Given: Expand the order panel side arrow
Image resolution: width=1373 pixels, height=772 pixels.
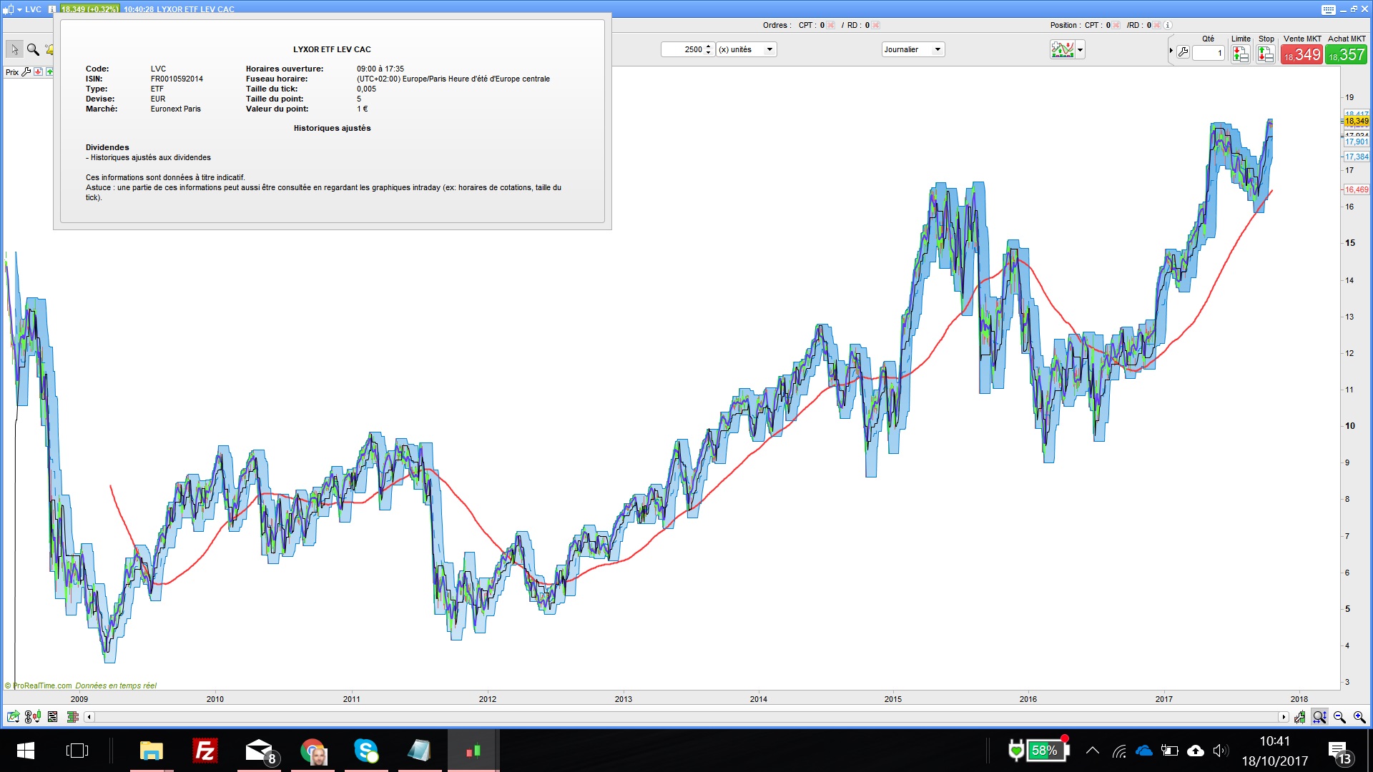Looking at the screenshot, I should [x=1171, y=51].
